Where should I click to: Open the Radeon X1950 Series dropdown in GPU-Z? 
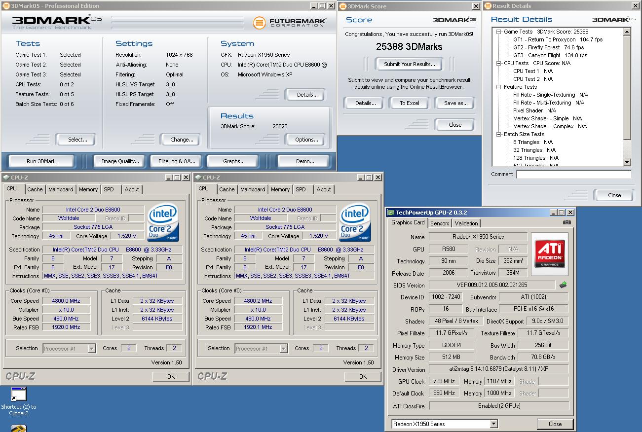click(493, 424)
